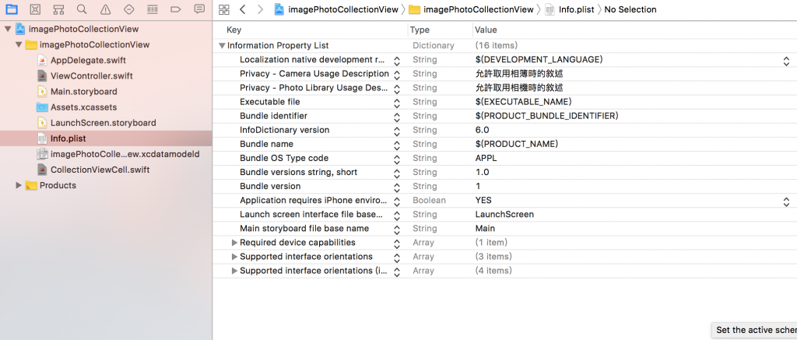Open Main.storyboard file
The height and width of the screenshot is (340, 797).
click(83, 91)
